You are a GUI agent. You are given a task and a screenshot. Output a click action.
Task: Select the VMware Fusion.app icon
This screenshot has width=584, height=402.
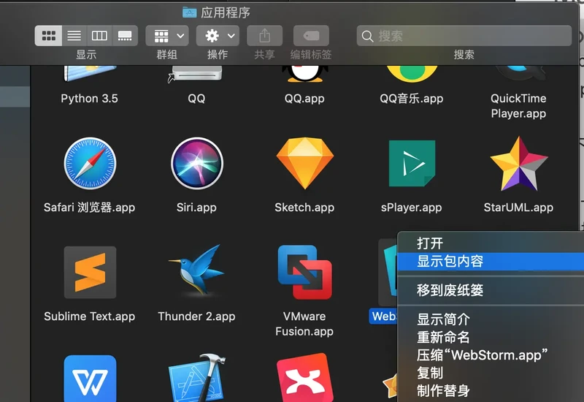304,272
